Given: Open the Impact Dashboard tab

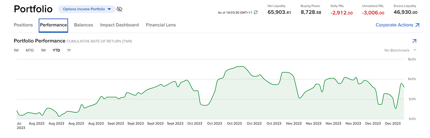Looking at the screenshot, I should (x=119, y=25).
